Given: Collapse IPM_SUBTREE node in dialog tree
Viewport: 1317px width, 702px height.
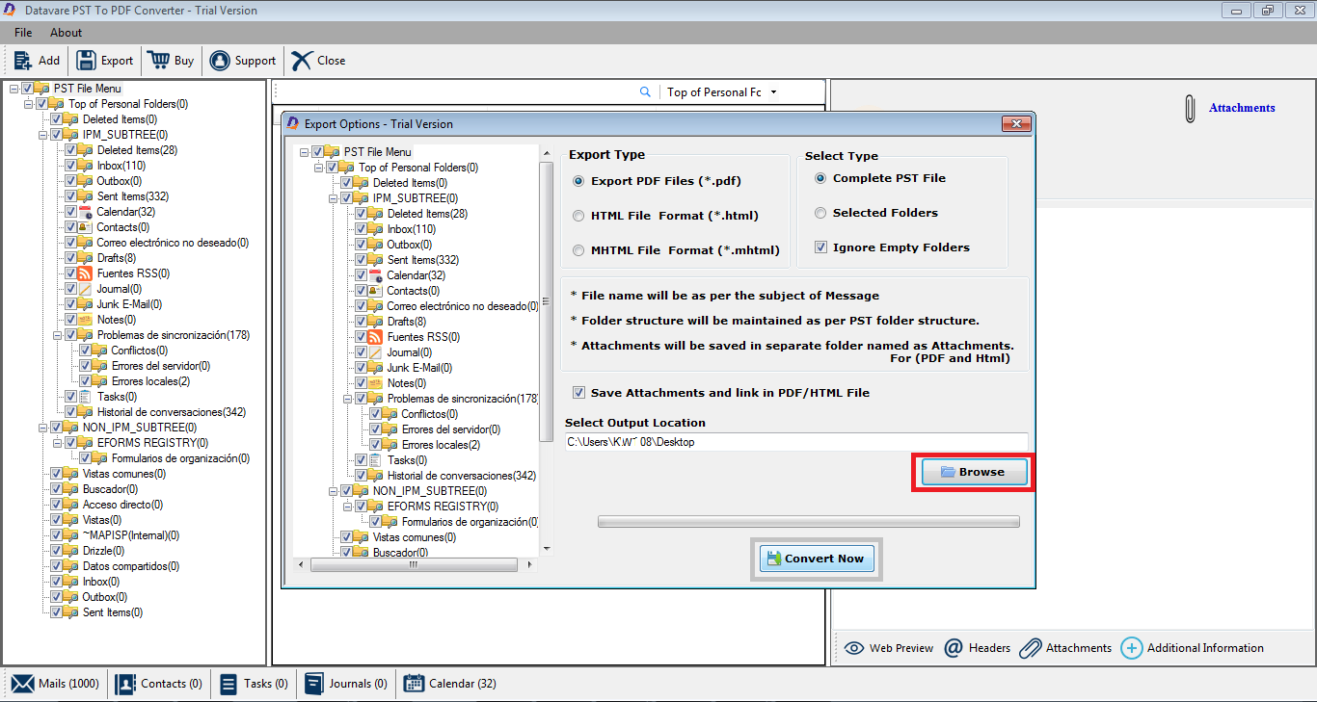Looking at the screenshot, I should [x=333, y=198].
